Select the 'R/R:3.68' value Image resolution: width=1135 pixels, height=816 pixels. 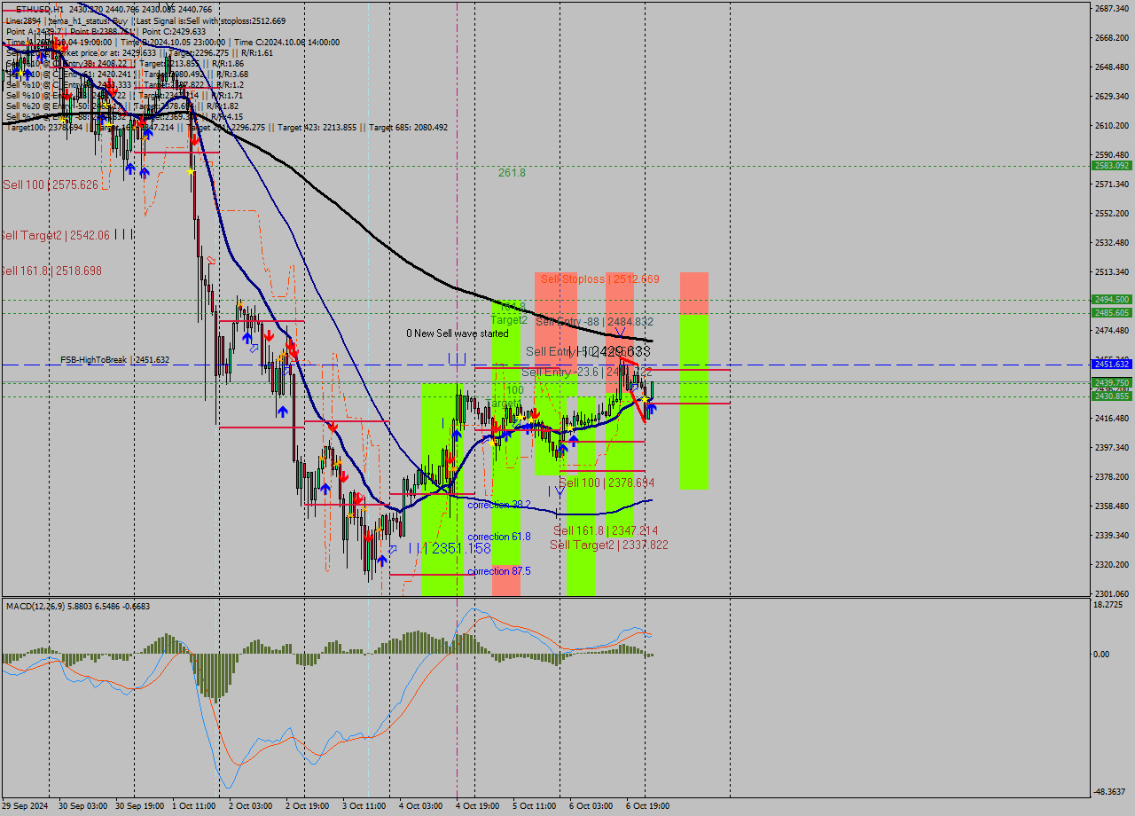232,74
